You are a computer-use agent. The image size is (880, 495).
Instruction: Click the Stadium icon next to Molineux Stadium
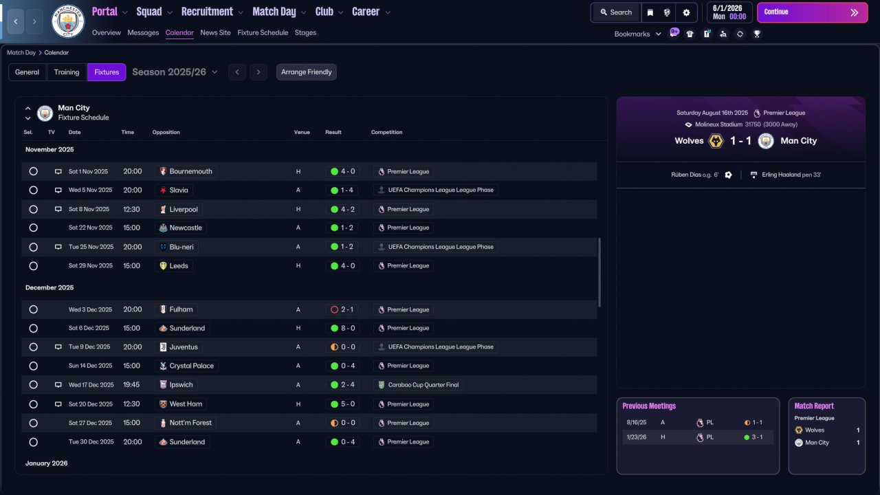[689, 124]
